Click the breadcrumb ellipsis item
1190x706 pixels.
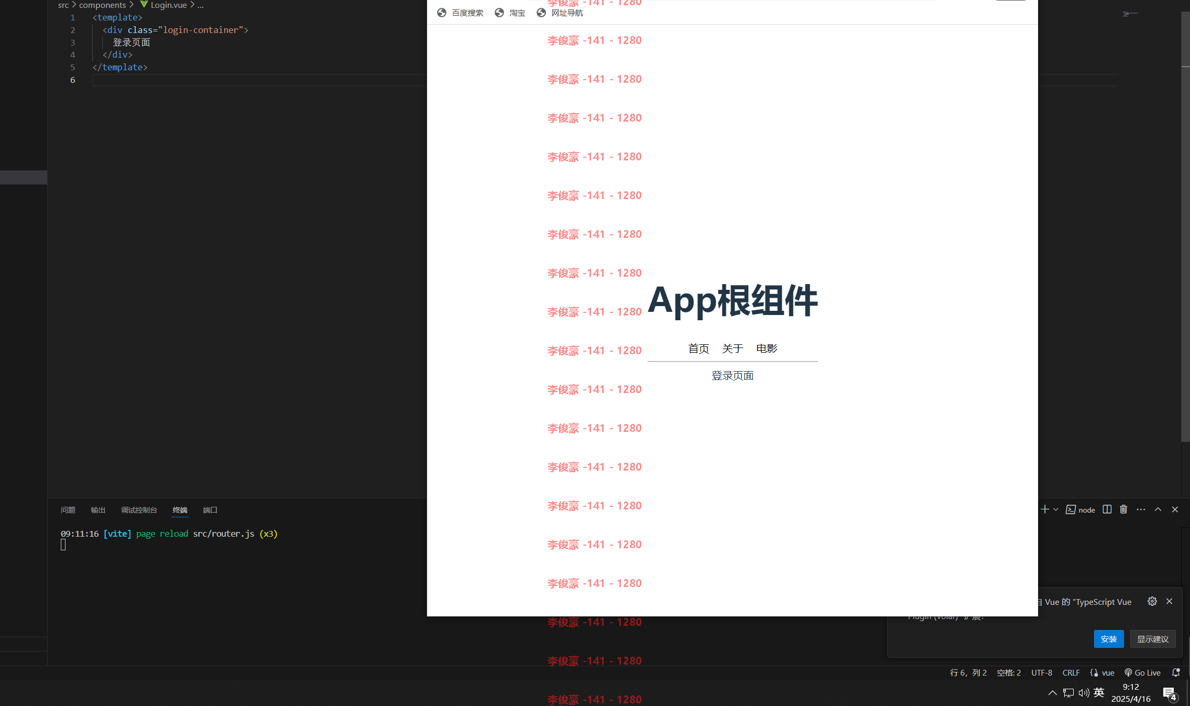201,5
